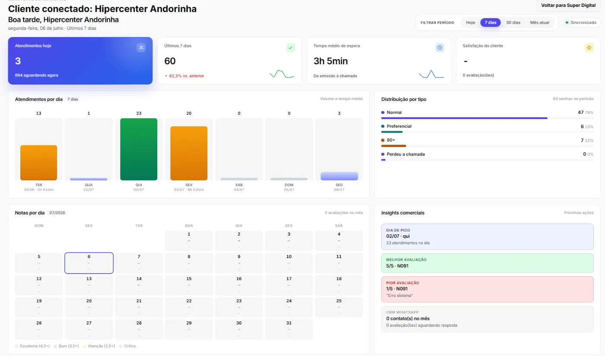
Task: Click the 694 aguardando agora text
Action: coord(37,75)
